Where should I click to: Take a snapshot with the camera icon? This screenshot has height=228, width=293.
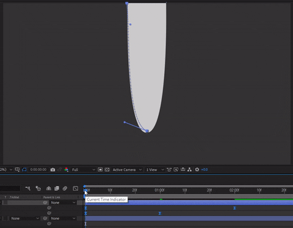pyautogui.click(x=52, y=169)
